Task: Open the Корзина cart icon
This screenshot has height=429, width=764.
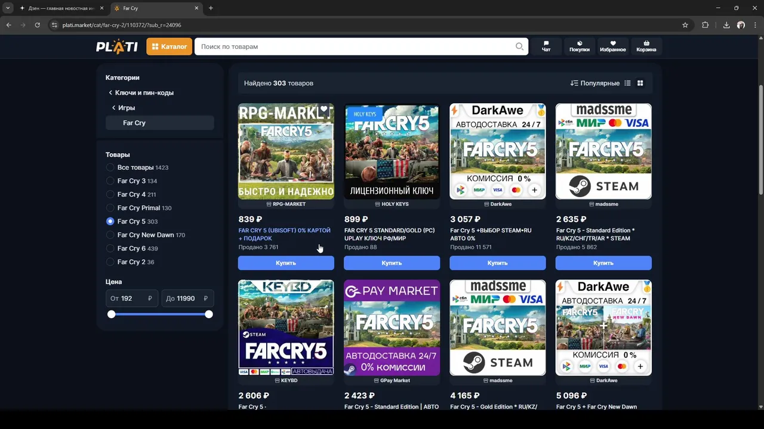Action: coord(646,46)
